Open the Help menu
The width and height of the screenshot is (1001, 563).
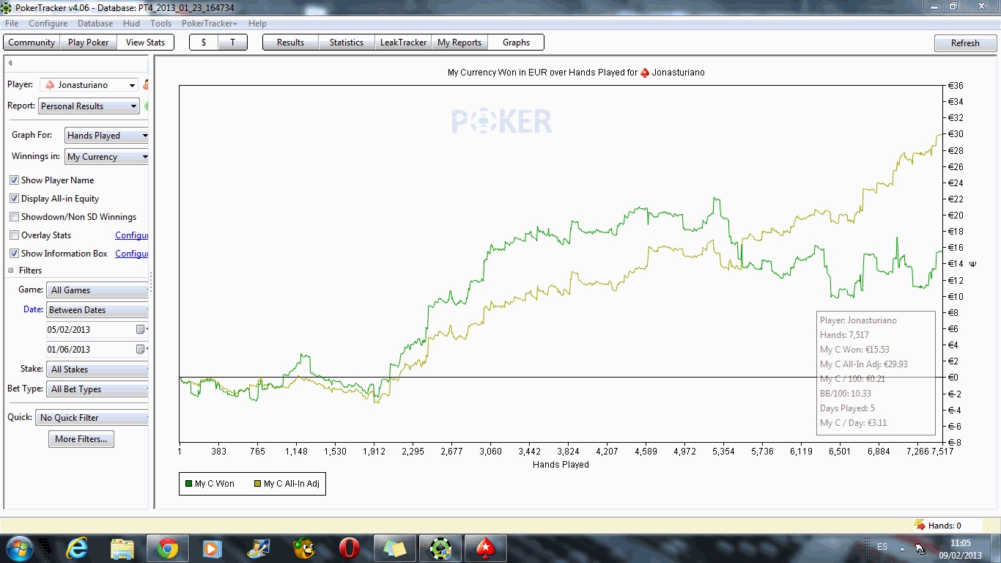click(257, 23)
